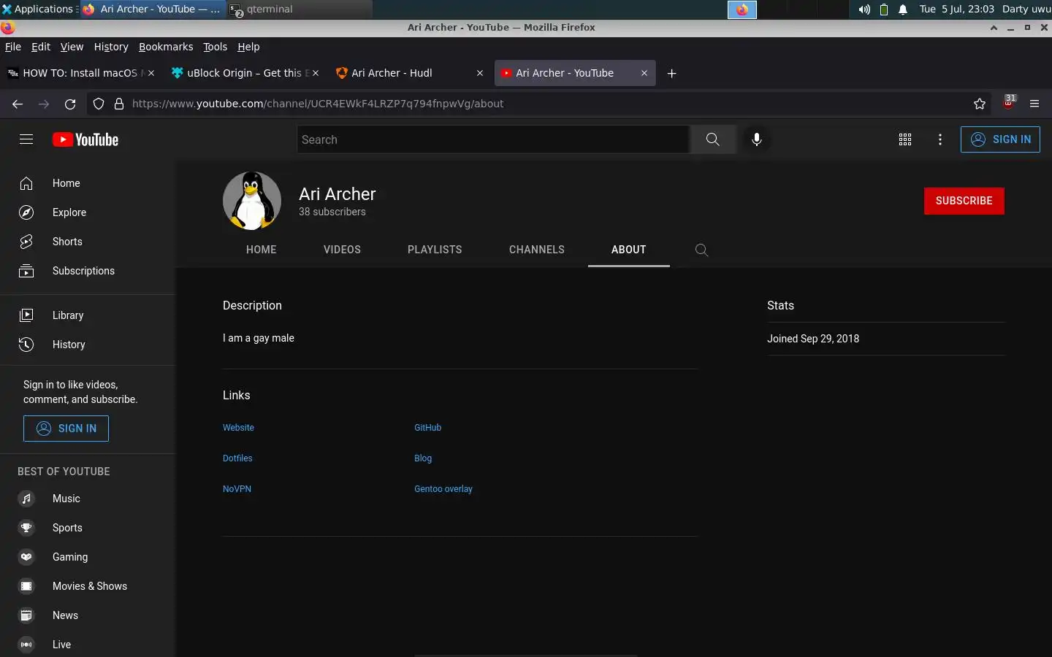1052x657 pixels.
Task: Close the Ari Archer - YouTube tab
Action: tap(644, 73)
